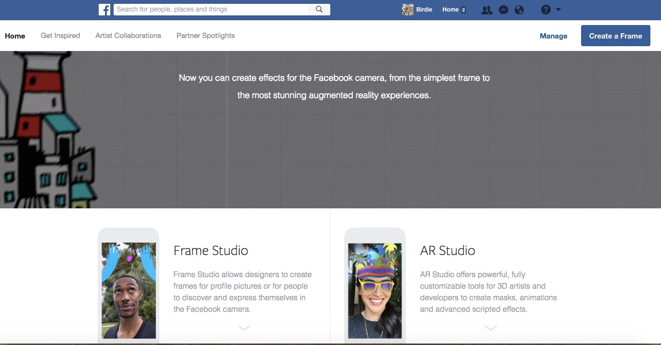661x345 pixels.
Task: Open Birdie profile name link
Action: coord(424,10)
